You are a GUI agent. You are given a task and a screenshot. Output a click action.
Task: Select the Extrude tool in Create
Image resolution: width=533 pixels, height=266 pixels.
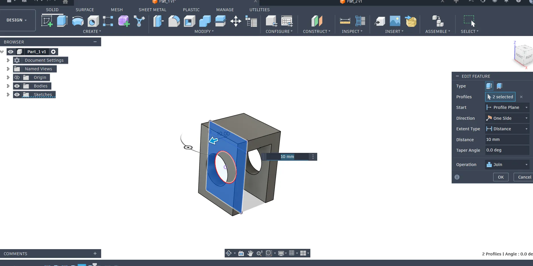(62, 21)
